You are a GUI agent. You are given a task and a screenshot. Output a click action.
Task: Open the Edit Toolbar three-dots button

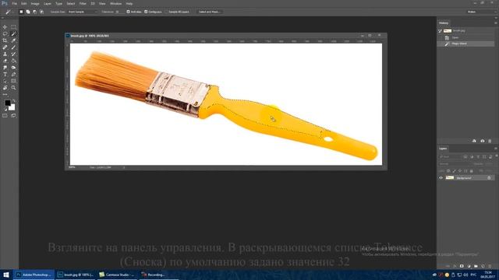tap(5, 94)
